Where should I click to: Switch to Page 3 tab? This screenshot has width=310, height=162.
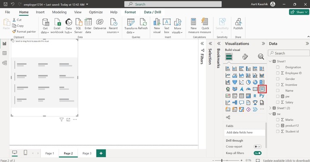pyautogui.click(x=87, y=153)
